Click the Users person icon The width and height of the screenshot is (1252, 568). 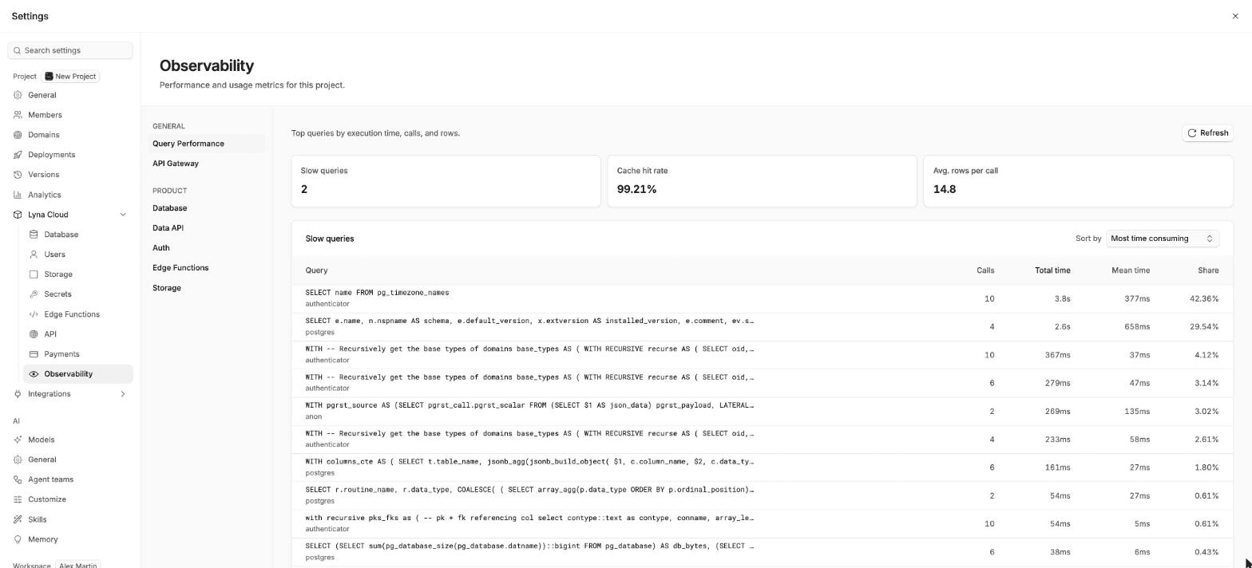(x=34, y=254)
